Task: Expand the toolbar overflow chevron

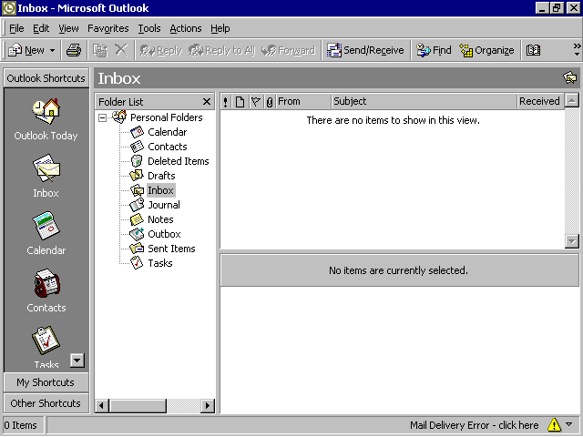Action: click(577, 50)
